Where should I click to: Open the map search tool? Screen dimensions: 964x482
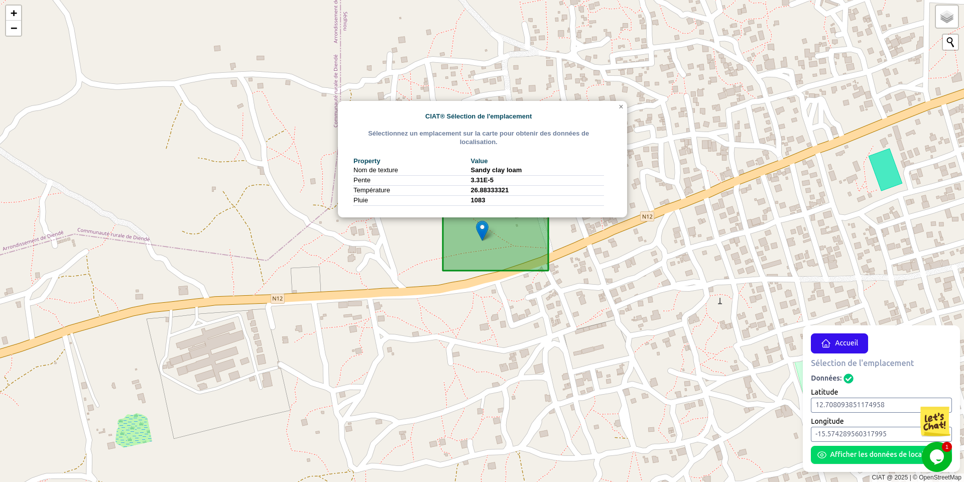(950, 42)
